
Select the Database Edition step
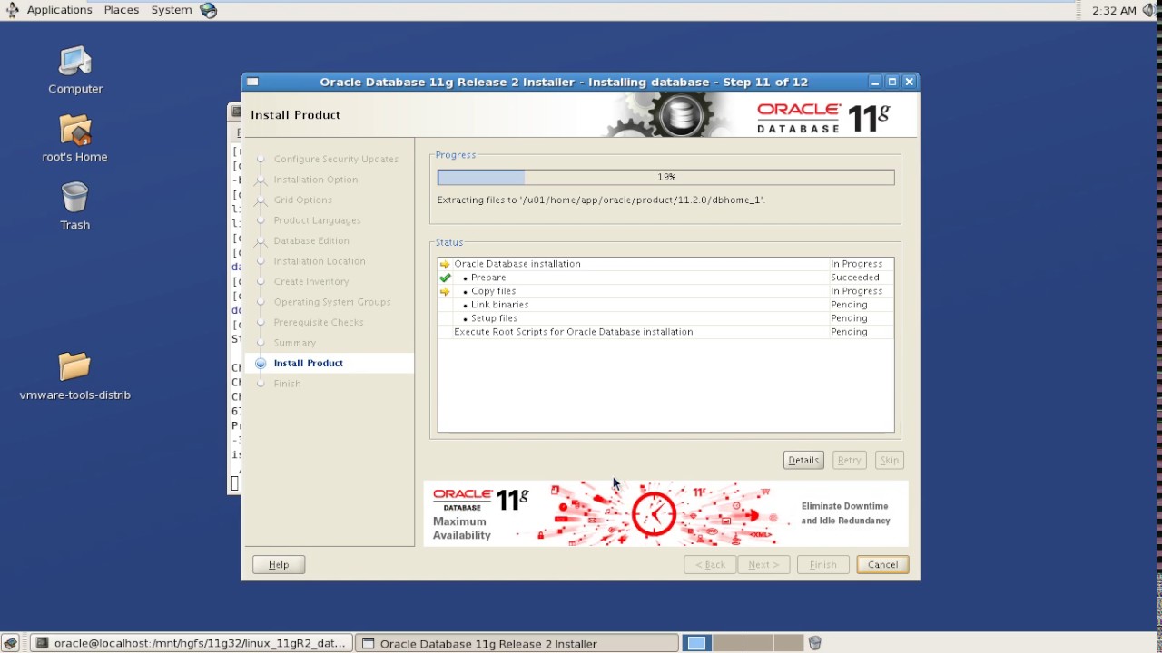point(311,240)
